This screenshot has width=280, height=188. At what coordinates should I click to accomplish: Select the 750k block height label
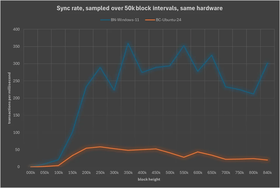point(240,173)
